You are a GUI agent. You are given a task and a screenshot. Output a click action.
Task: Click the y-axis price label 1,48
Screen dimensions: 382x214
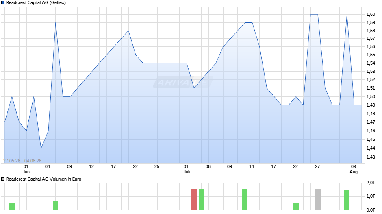[371, 114]
